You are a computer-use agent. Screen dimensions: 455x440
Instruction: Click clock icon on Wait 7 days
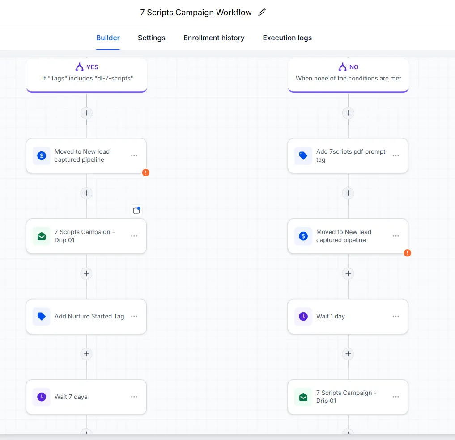point(42,397)
